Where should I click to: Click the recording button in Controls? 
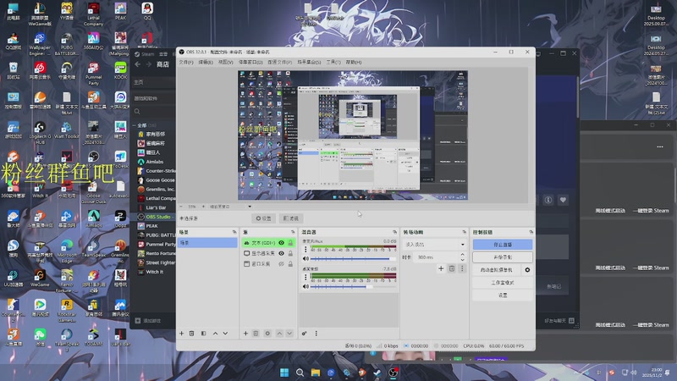click(503, 257)
